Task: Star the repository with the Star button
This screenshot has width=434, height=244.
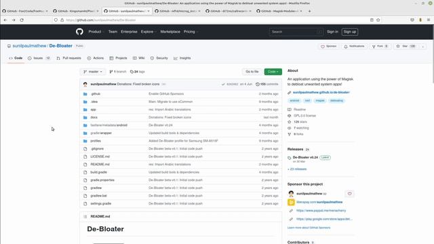Action: (x=406, y=46)
